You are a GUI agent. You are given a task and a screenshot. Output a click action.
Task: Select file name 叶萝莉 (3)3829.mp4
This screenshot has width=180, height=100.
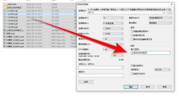pos(15,43)
